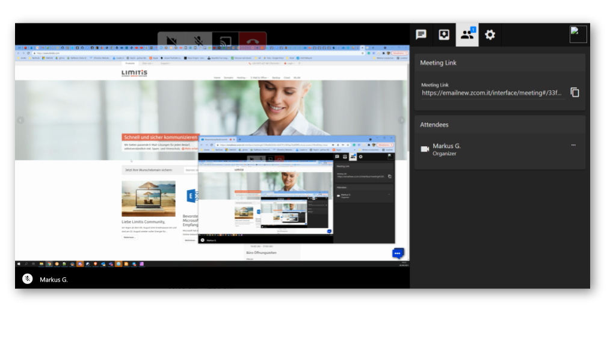Click the laptop beach thumbnail image
Screen dimensions: 616x361
tap(148, 199)
